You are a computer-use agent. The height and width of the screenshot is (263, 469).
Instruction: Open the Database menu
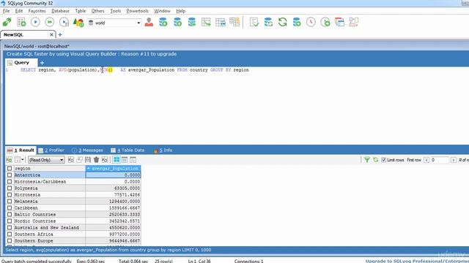[60, 11]
